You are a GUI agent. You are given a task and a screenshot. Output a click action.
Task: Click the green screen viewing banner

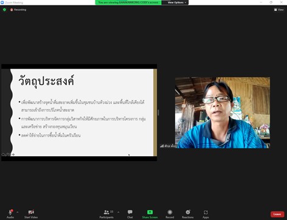(128, 2)
